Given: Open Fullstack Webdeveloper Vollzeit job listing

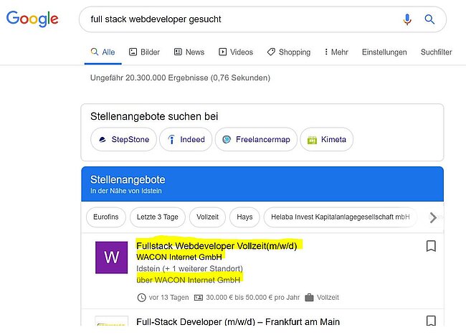Looking at the screenshot, I should [217, 246].
